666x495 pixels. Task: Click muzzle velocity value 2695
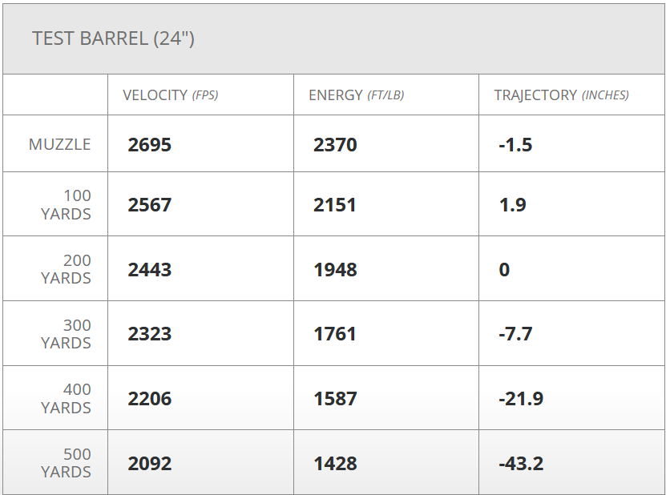[x=150, y=145]
